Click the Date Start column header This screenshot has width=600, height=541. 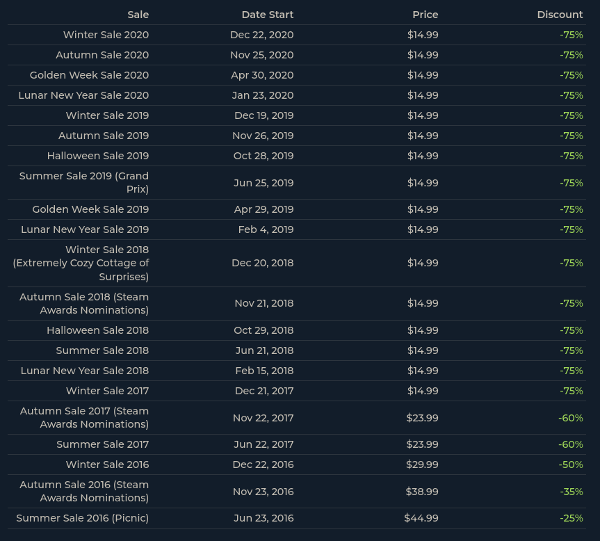[268, 15]
